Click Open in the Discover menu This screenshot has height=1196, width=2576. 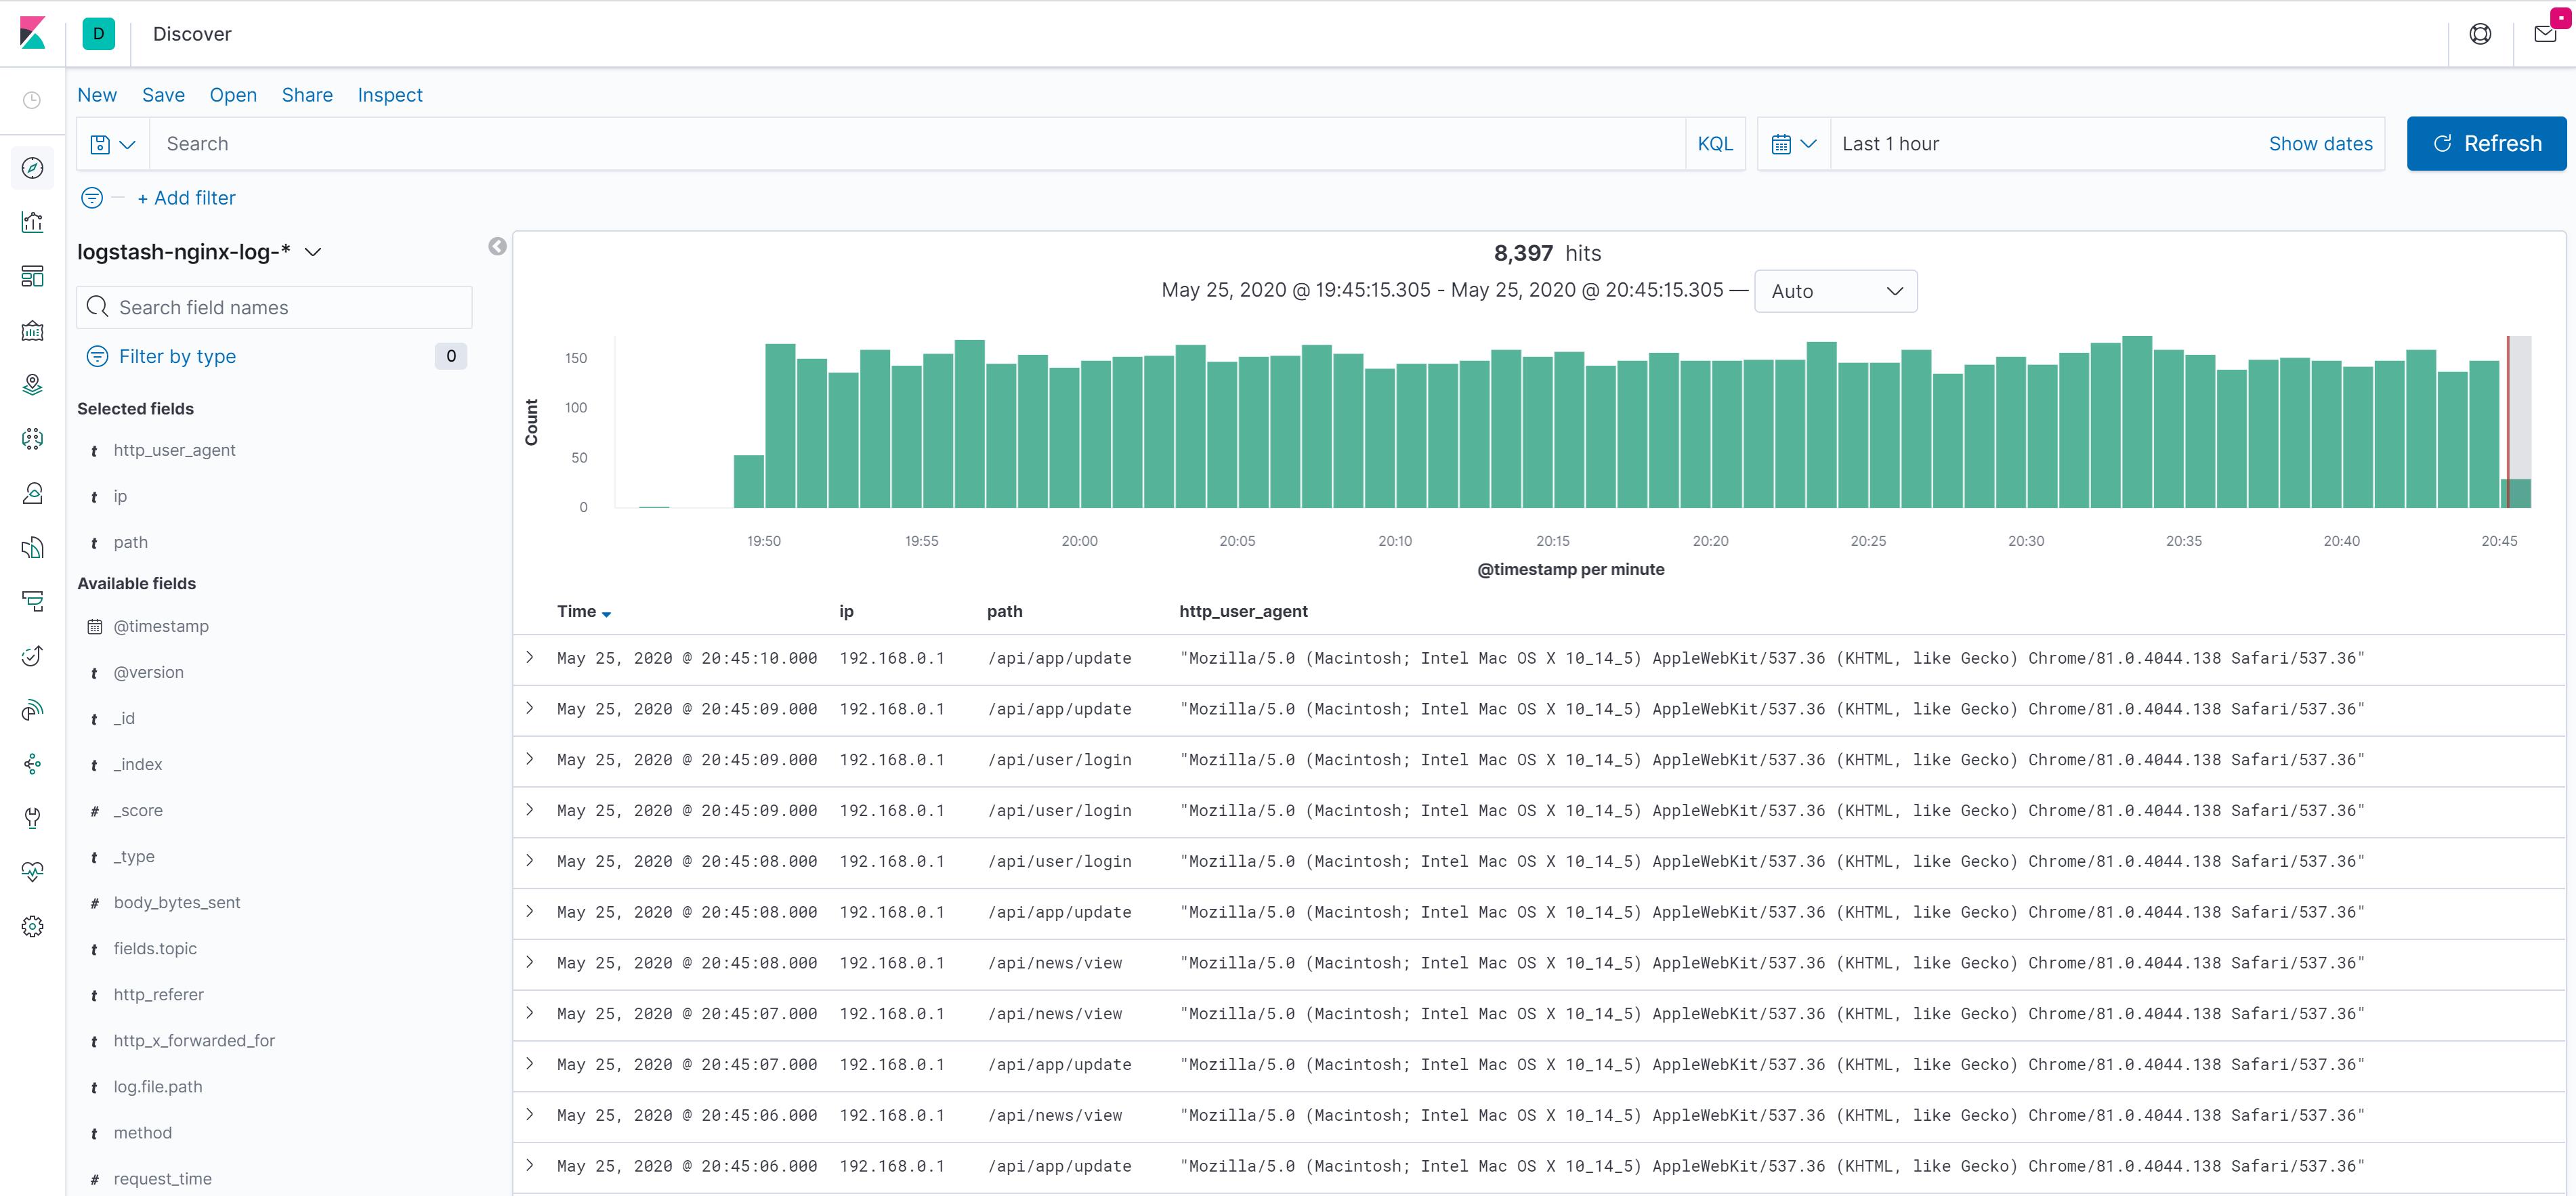click(x=233, y=95)
